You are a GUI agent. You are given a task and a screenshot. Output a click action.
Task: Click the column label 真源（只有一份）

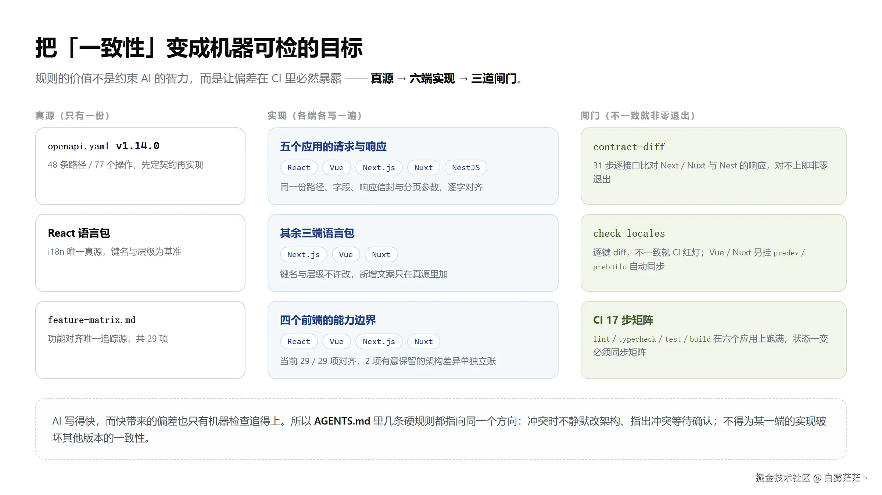click(x=73, y=116)
